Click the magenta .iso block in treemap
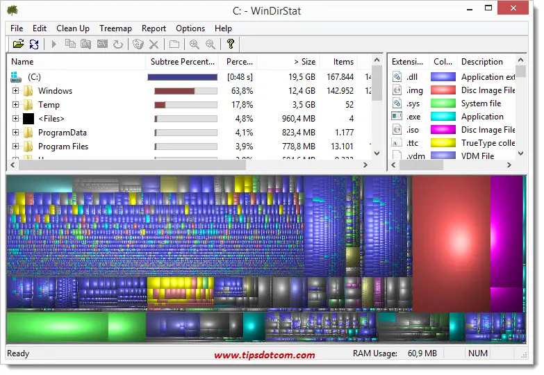The image size is (544, 375). [506, 231]
